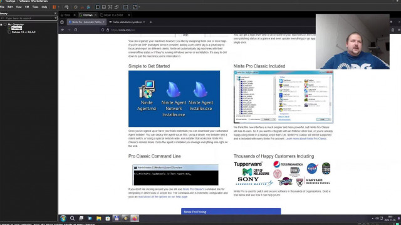Select the second Firefox browser tab

127,22
